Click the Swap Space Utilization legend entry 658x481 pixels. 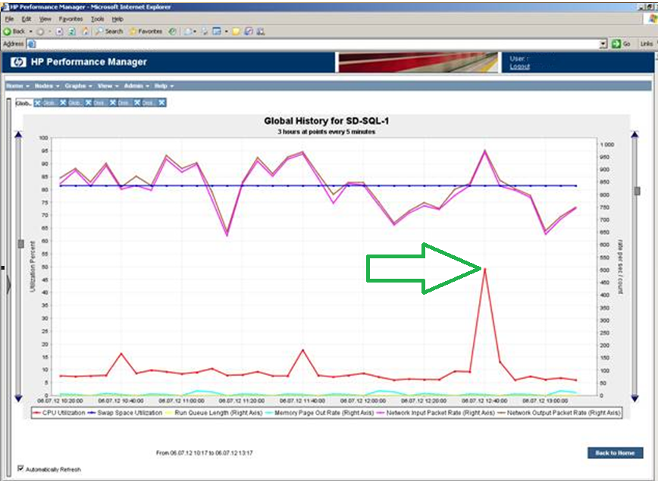pos(124,413)
